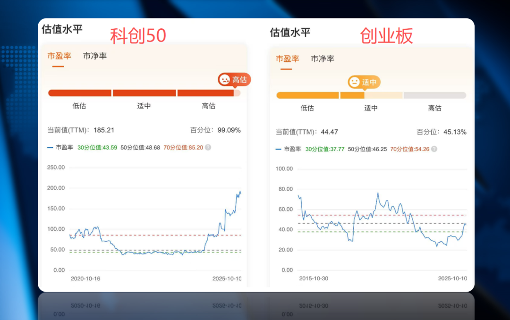Toggle the 50分位值:46.25 legend series
The height and width of the screenshot is (320, 510).
(367, 149)
